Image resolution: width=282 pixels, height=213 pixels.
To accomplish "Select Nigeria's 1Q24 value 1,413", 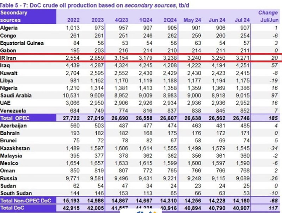I will point(146,88).
